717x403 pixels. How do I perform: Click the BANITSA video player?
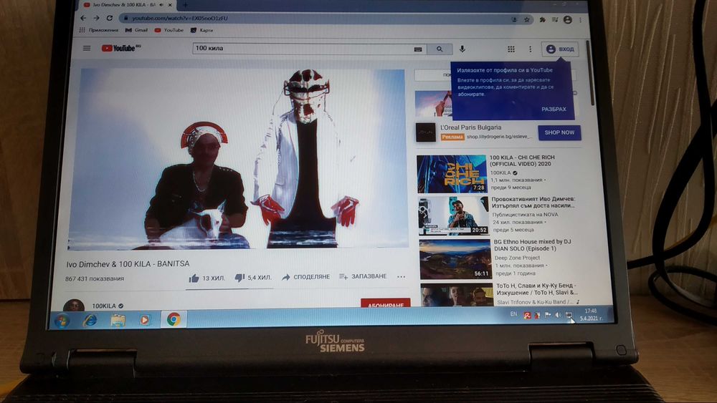coord(237,159)
